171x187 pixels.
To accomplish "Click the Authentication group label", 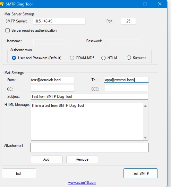I will pyautogui.click(x=21, y=50).
